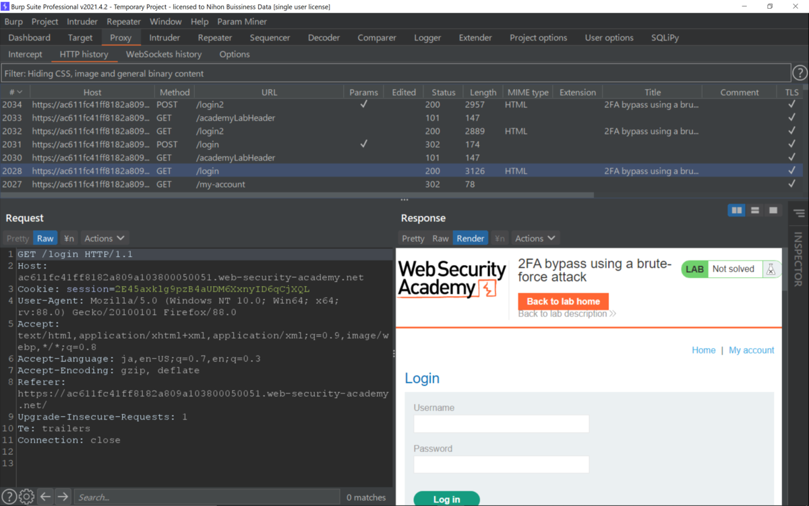Expand the INSPECTOR side panel

(799, 260)
